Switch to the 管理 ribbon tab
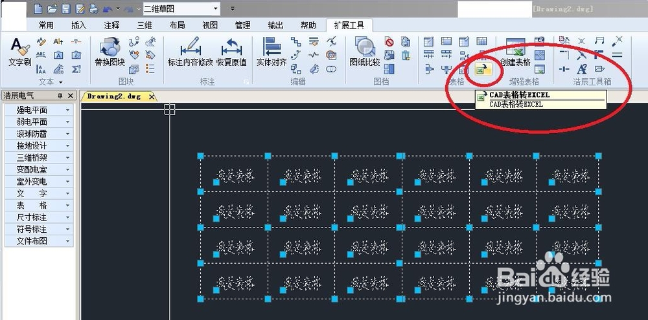Image resolution: width=648 pixels, height=320 pixels. (x=242, y=26)
